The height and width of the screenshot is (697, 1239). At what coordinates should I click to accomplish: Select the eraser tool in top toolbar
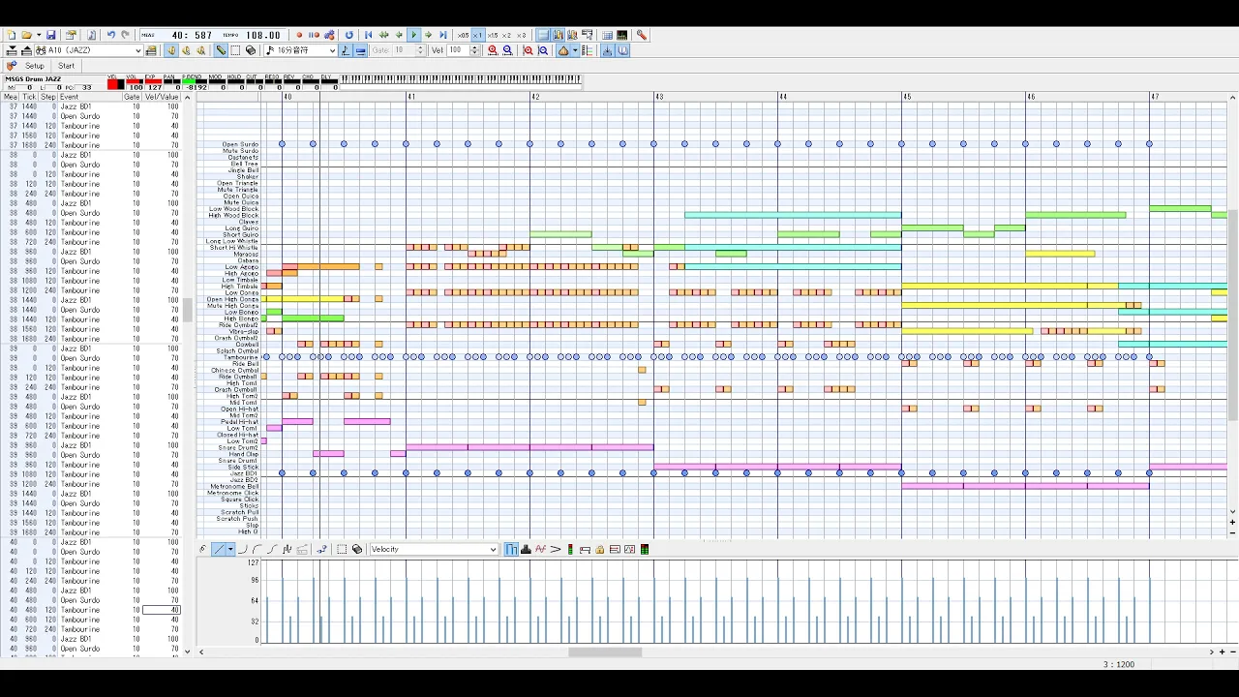point(251,50)
